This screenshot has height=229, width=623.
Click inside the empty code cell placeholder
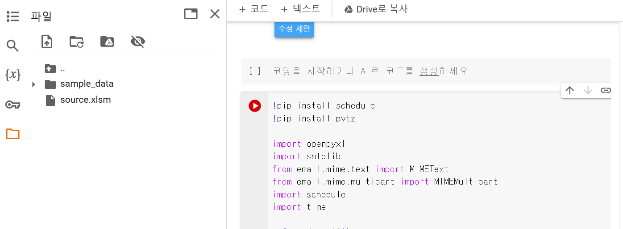pos(372,71)
